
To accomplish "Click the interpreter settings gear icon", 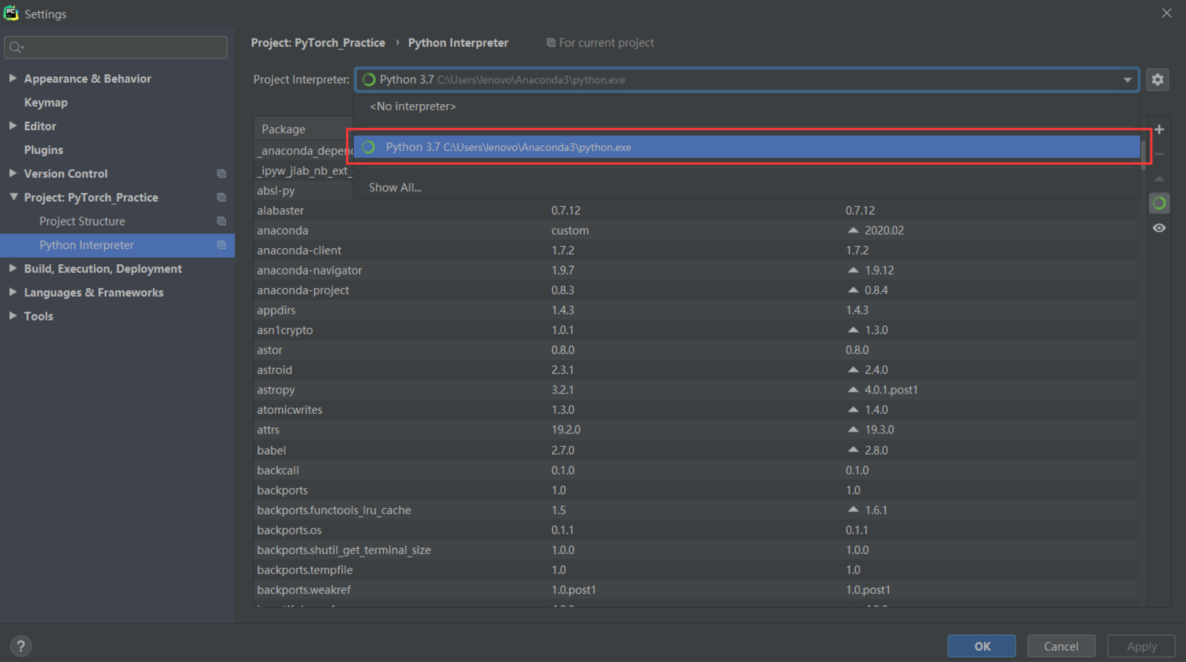I will (x=1157, y=80).
